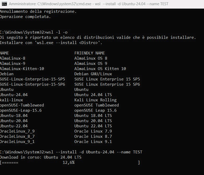Click the Debian GNU/Linux friendly name

point(93,74)
